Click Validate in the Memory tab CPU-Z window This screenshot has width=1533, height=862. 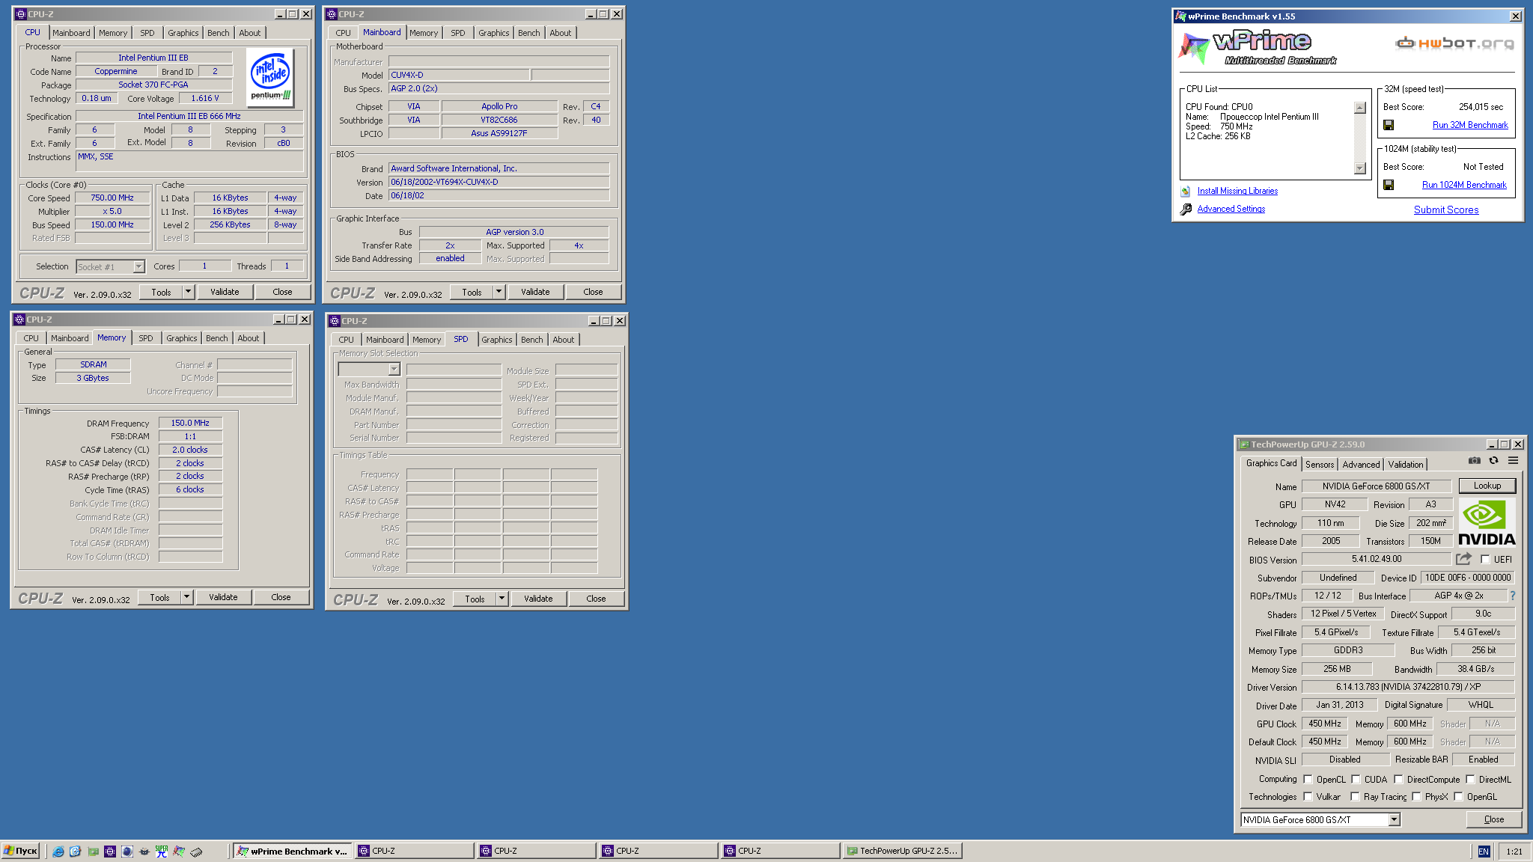click(223, 597)
